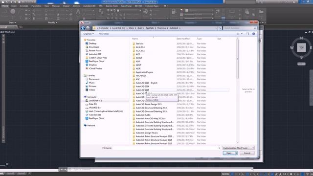Screen dimensions: 313x176
Task: Select the ApplicationPlugins folder
Action: (x=144, y=72)
